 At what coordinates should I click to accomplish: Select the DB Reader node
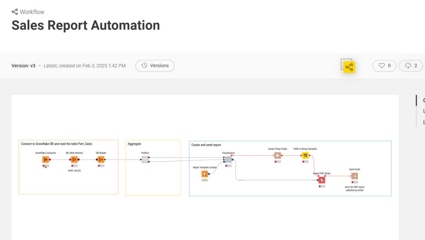click(101, 160)
